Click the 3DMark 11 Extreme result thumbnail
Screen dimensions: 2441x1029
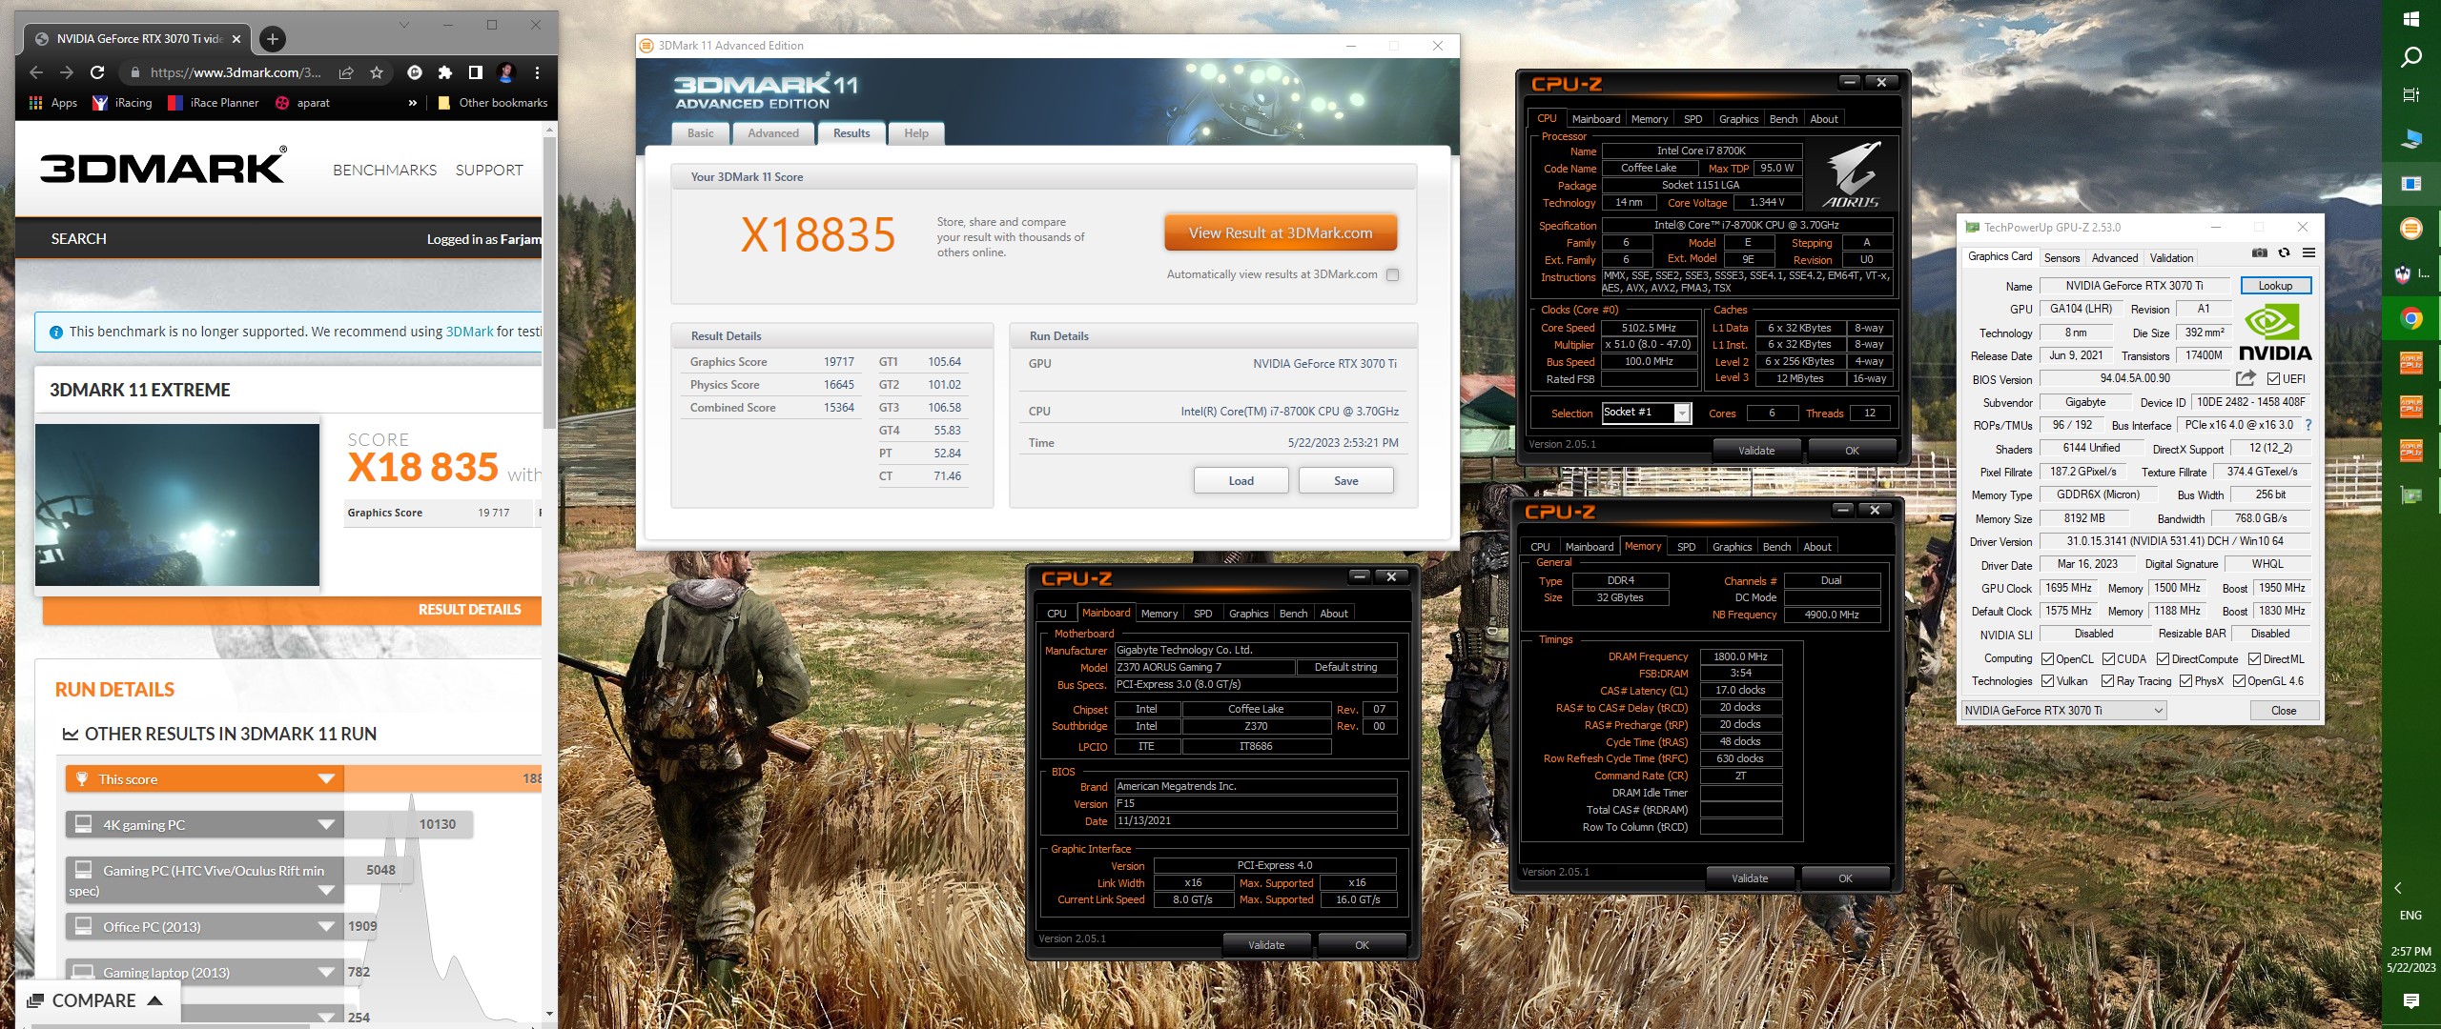177,505
